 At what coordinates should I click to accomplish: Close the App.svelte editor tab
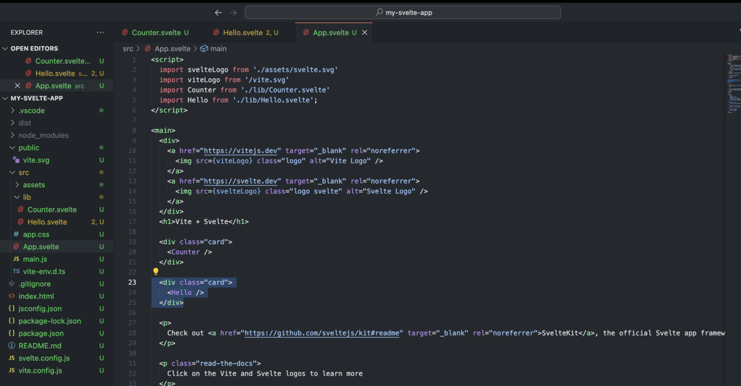(364, 33)
